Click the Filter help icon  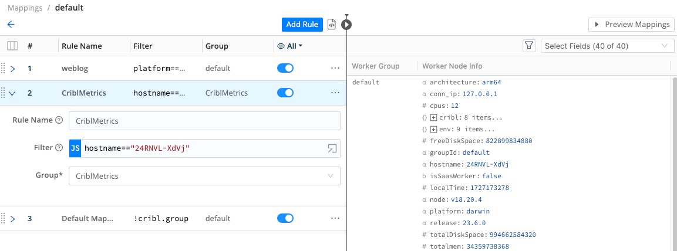click(59, 148)
